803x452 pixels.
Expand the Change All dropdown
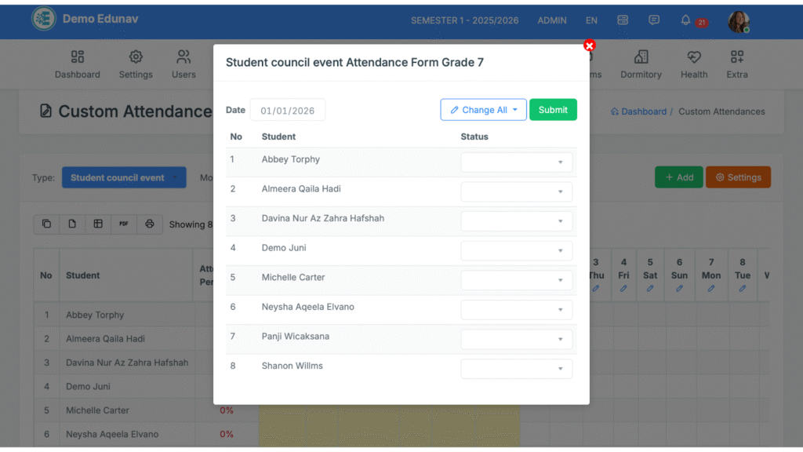coord(483,110)
